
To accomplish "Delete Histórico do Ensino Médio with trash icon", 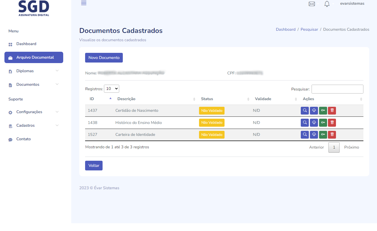I will coord(332,123).
